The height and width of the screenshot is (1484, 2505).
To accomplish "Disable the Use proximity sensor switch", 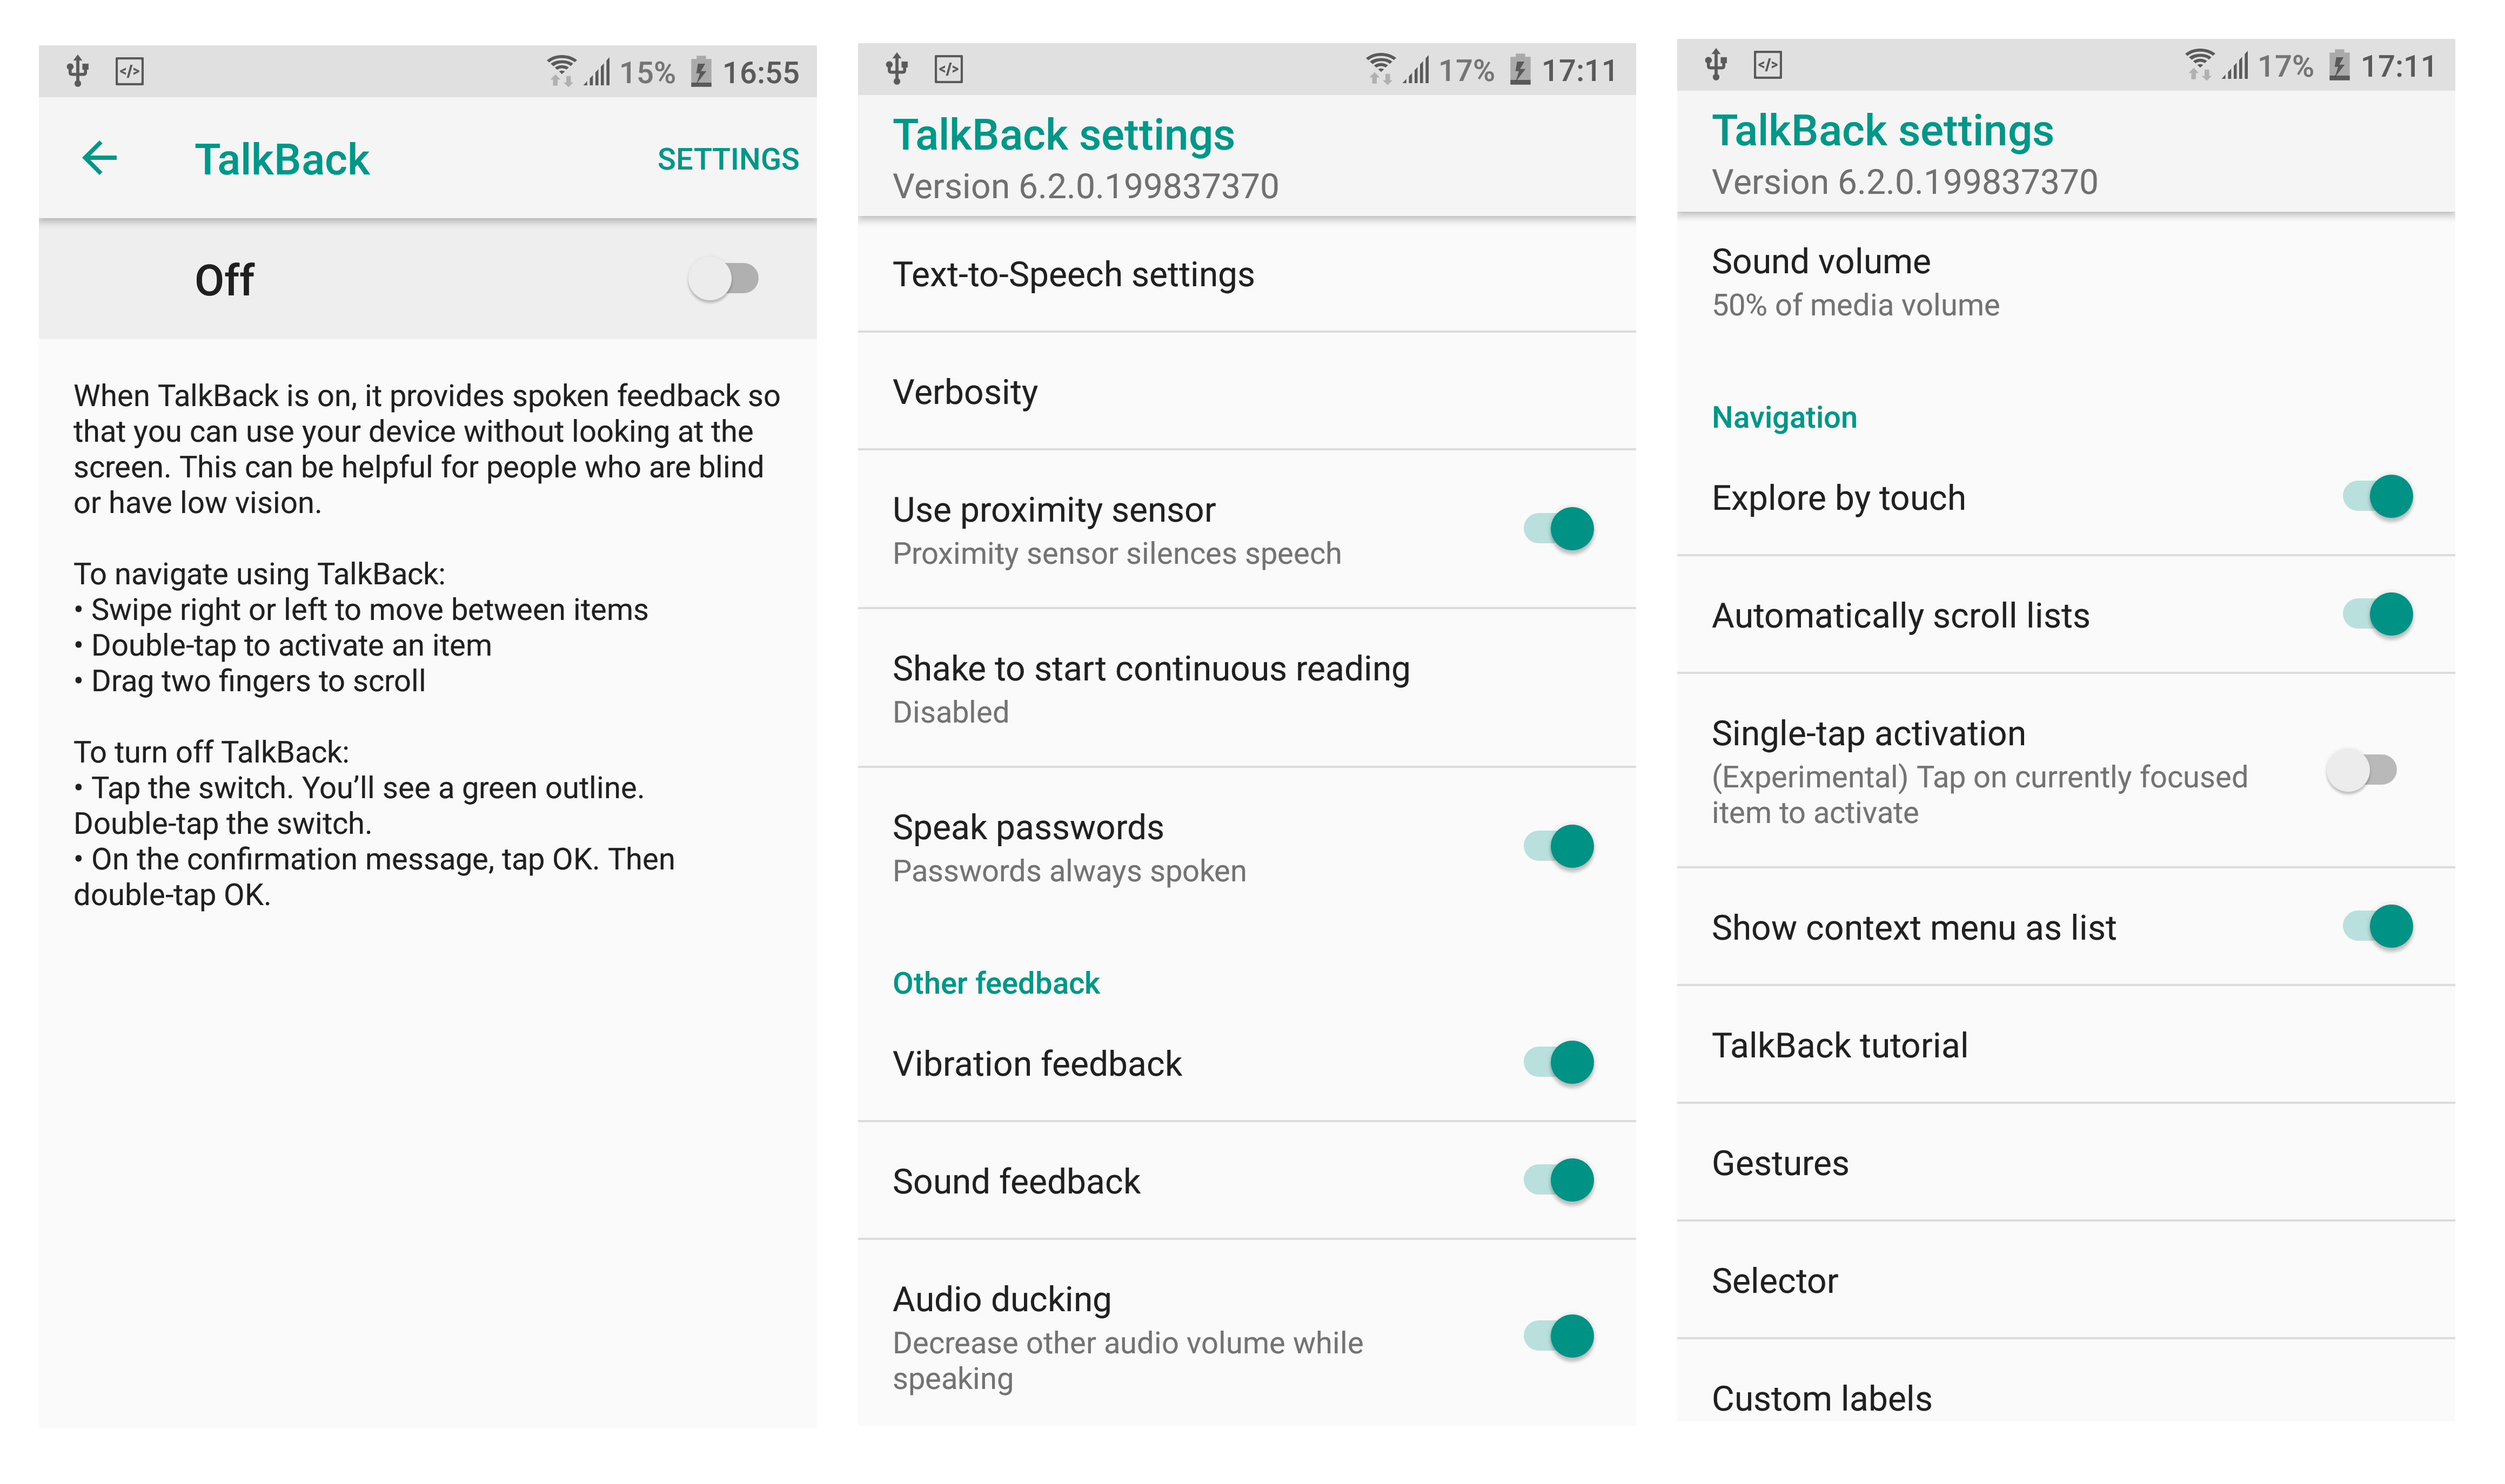I will click(1558, 529).
